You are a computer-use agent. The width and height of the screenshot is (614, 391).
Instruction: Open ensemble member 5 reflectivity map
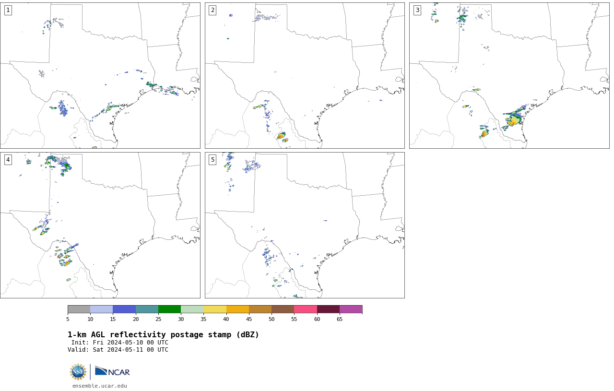305,225
